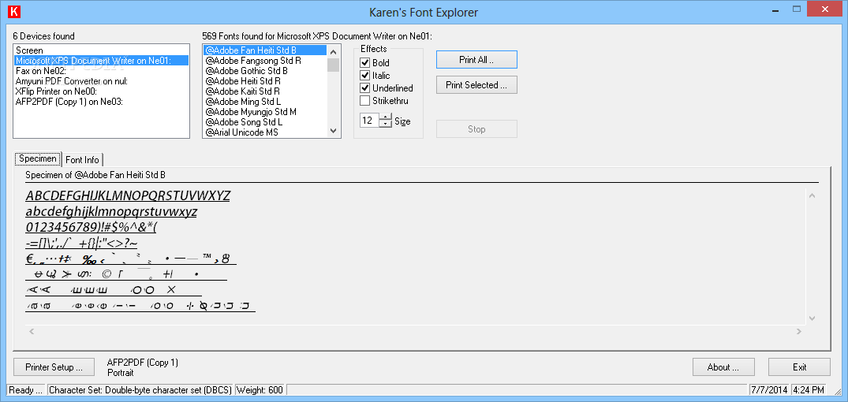This screenshot has width=848, height=402.
Task: Click the Stop button
Action: 476,129
